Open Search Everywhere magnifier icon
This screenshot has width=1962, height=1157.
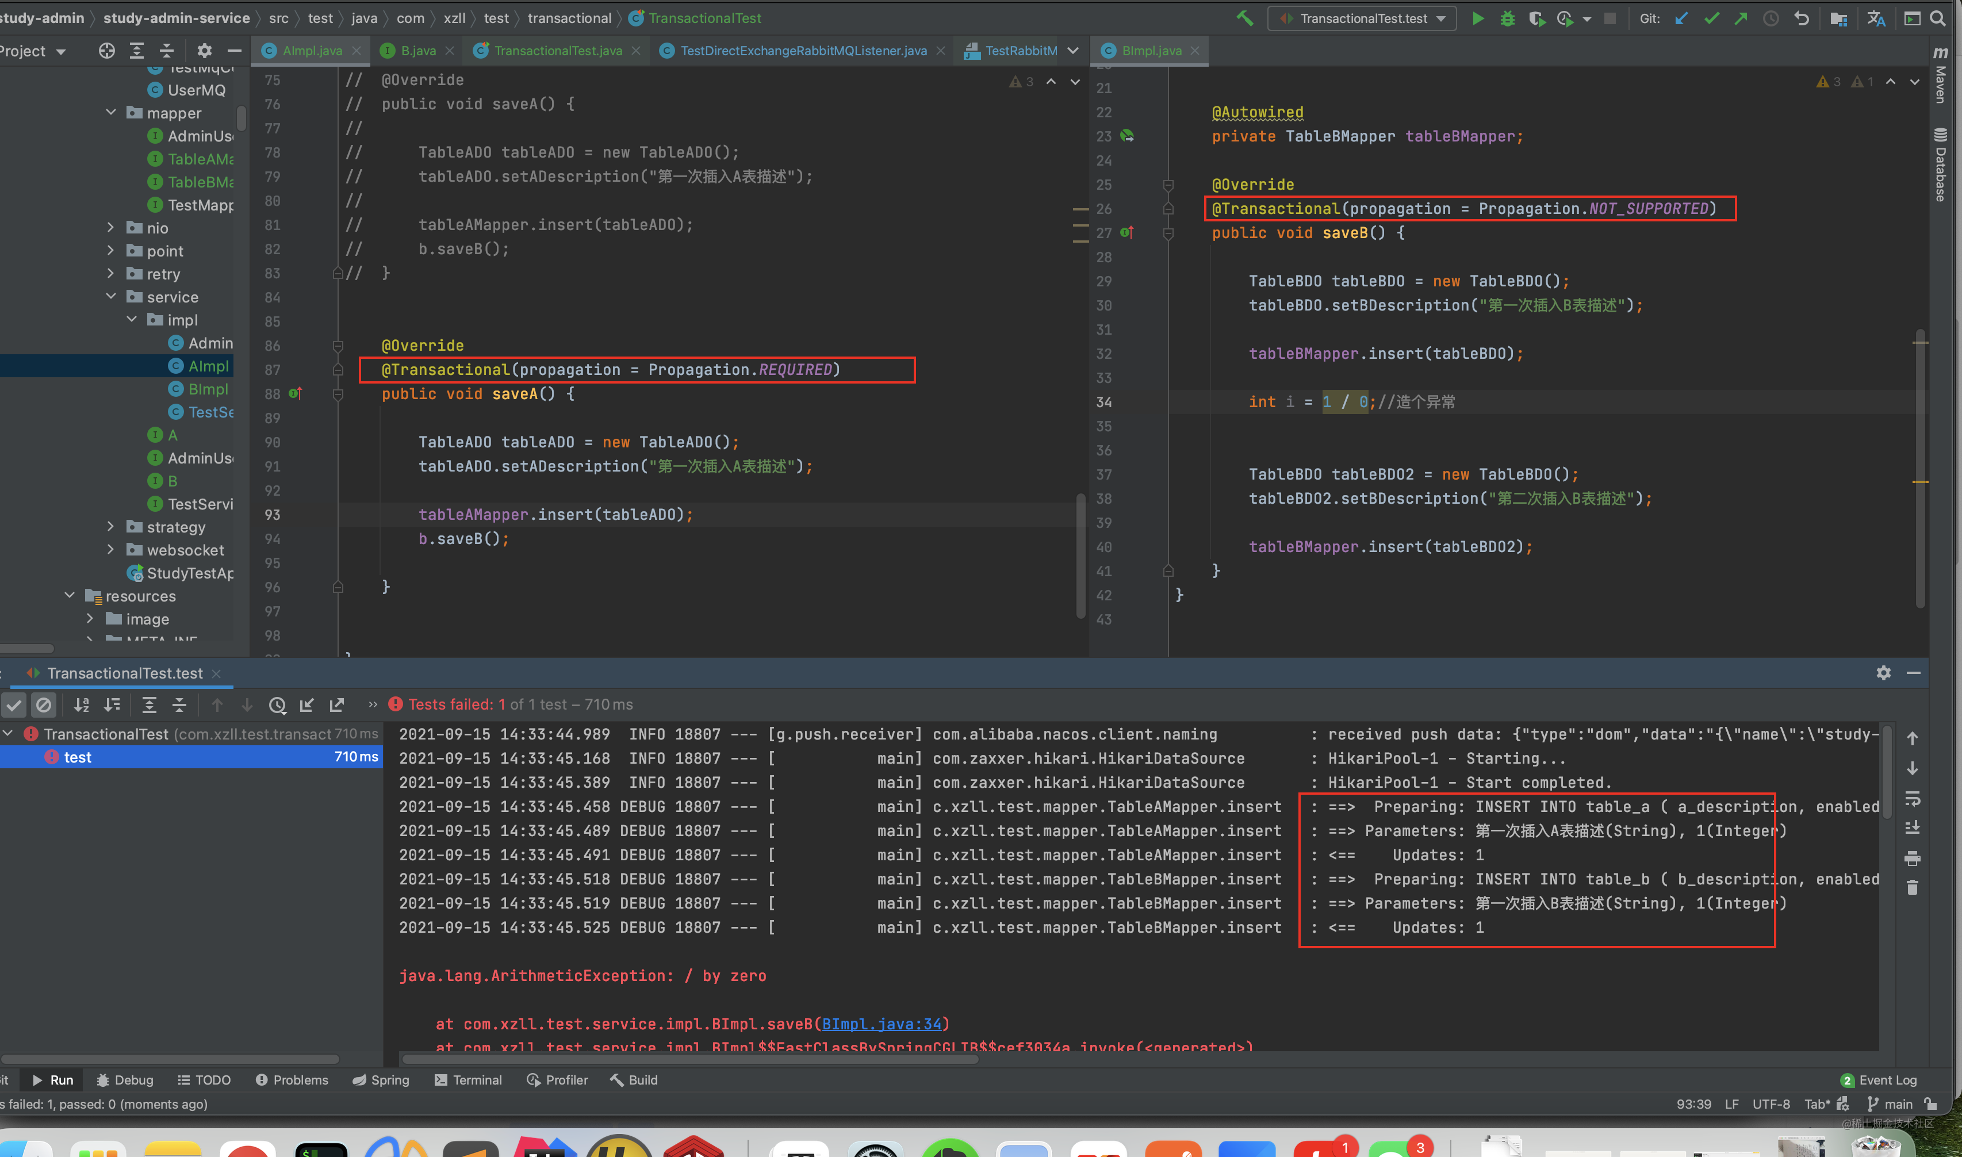click(x=1938, y=18)
